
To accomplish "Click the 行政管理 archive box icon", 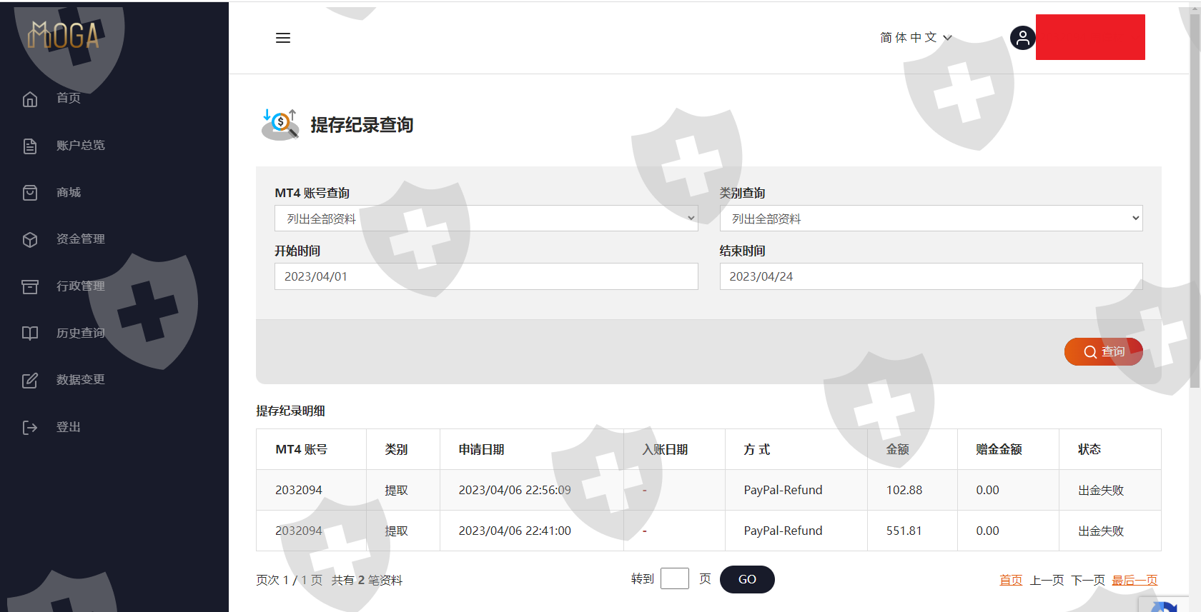I will point(30,286).
